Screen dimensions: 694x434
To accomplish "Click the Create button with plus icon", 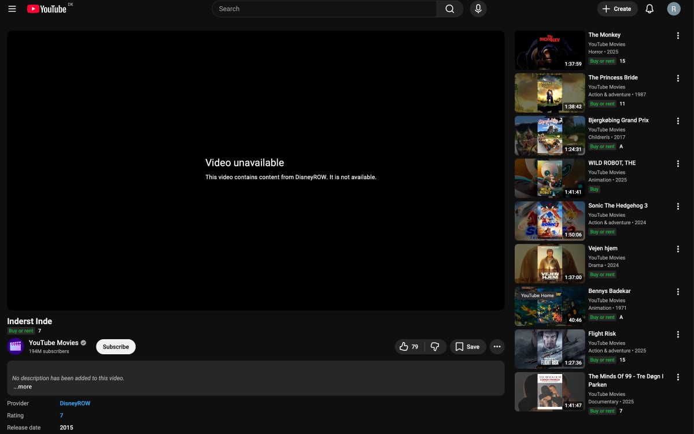I will coord(617,9).
